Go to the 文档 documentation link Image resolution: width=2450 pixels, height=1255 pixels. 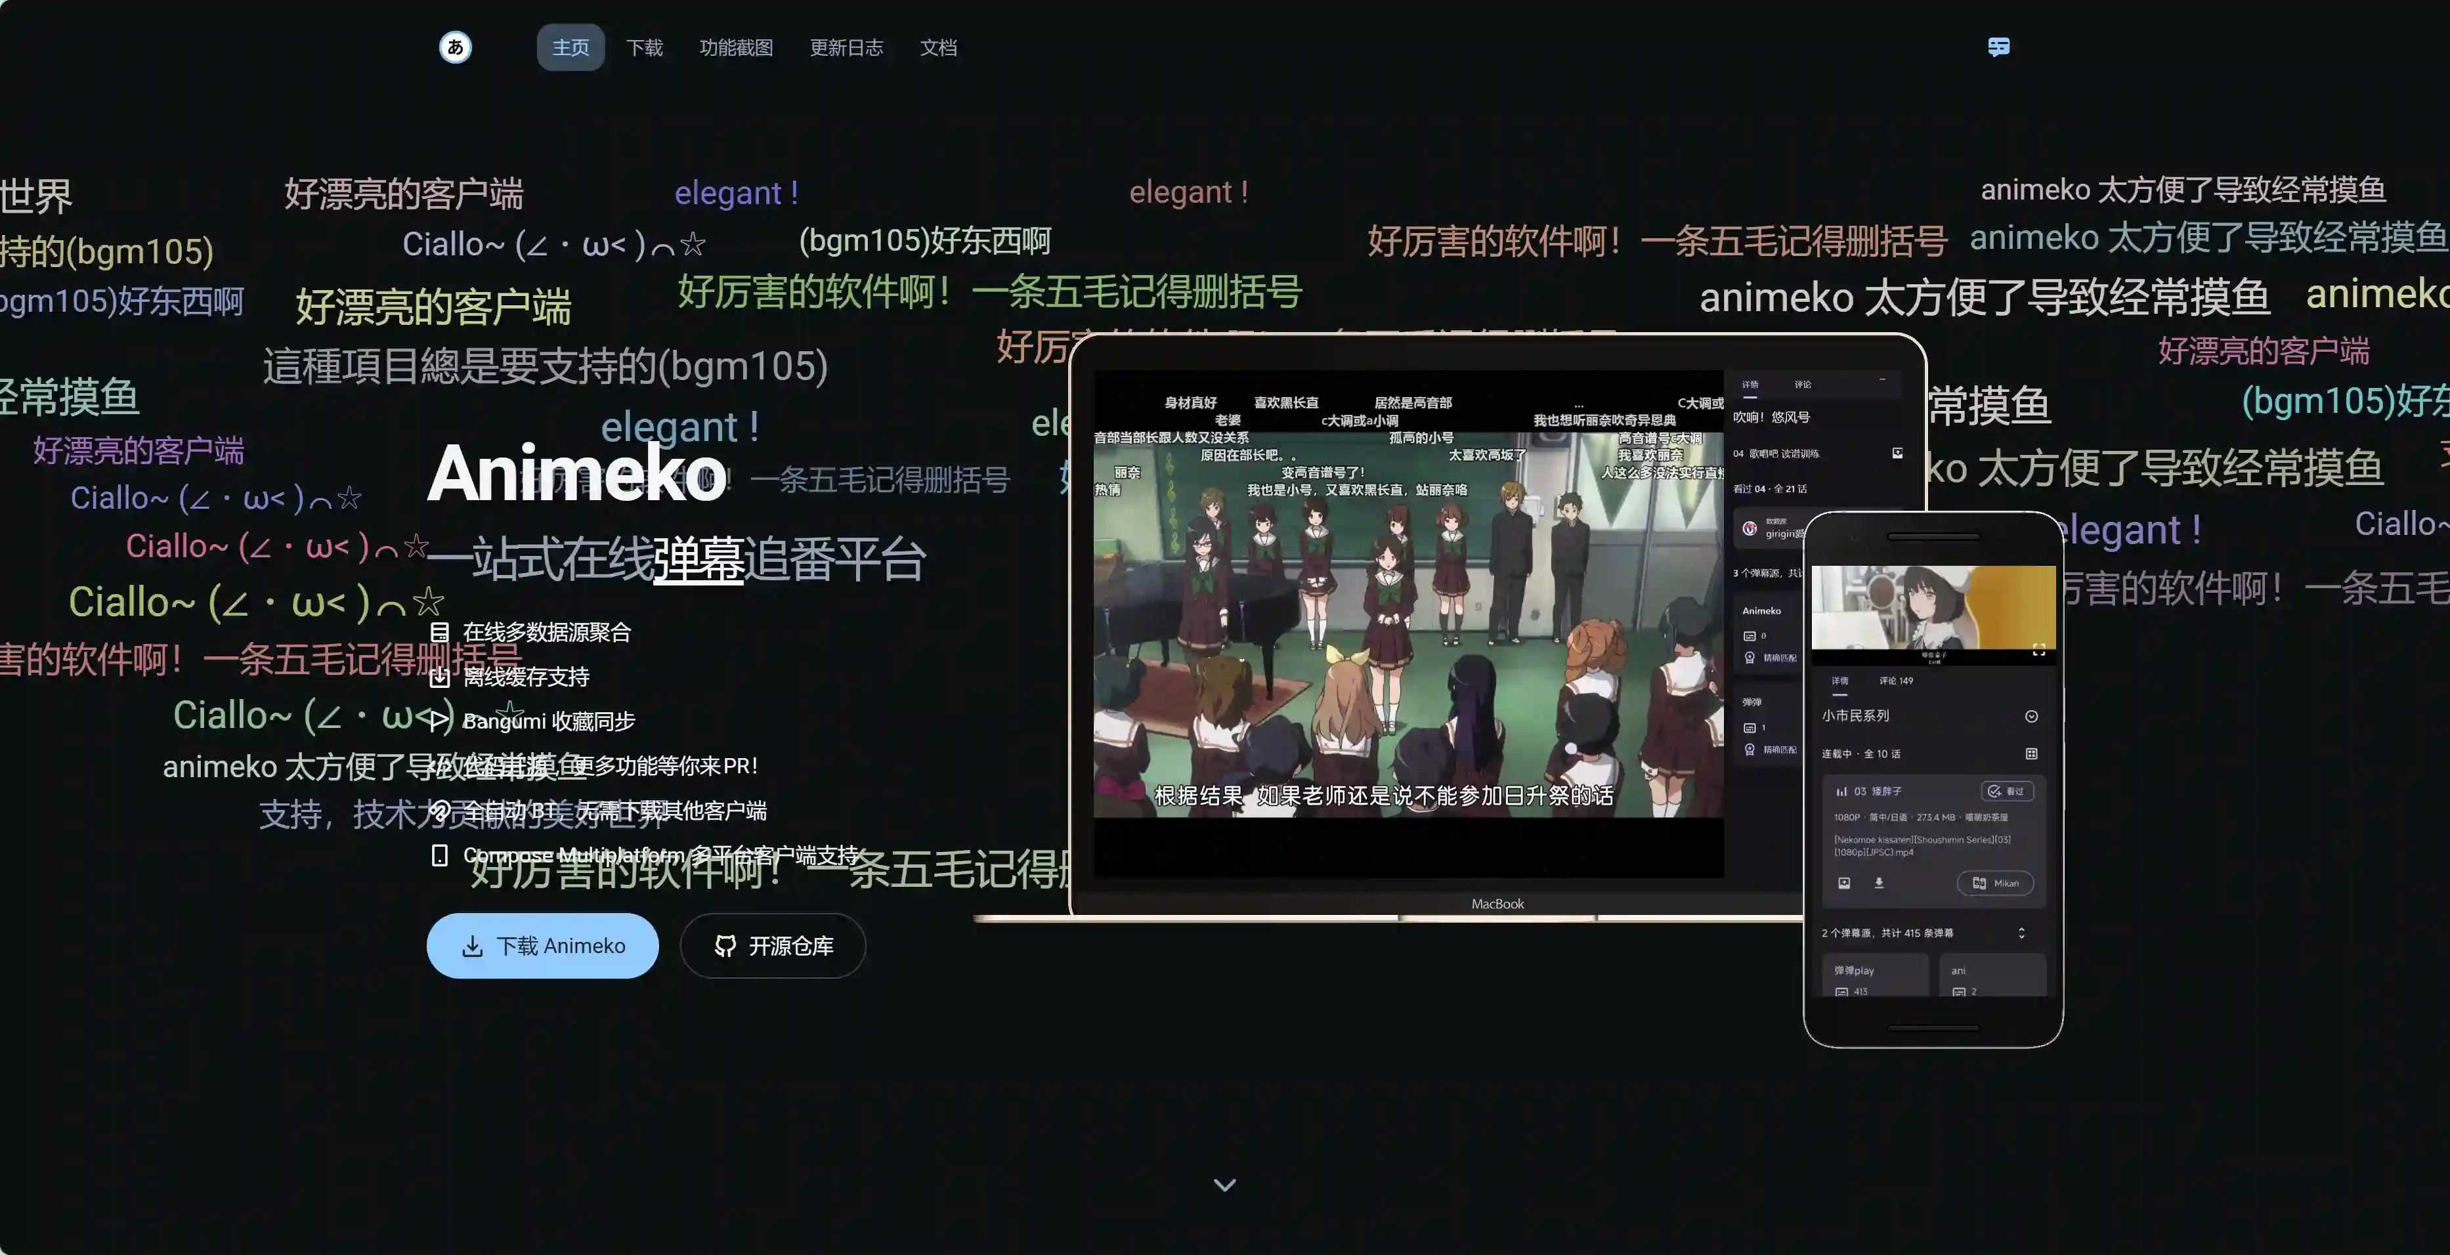click(937, 47)
